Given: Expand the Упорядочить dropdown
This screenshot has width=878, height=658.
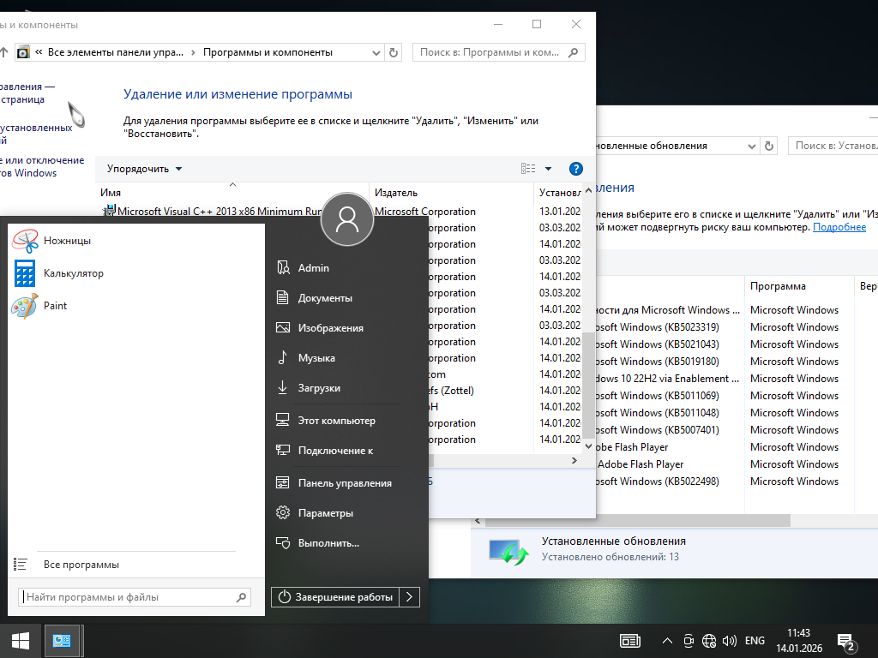Looking at the screenshot, I should tap(144, 169).
